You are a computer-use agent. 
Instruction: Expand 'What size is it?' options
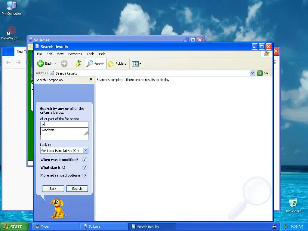(x=85, y=167)
